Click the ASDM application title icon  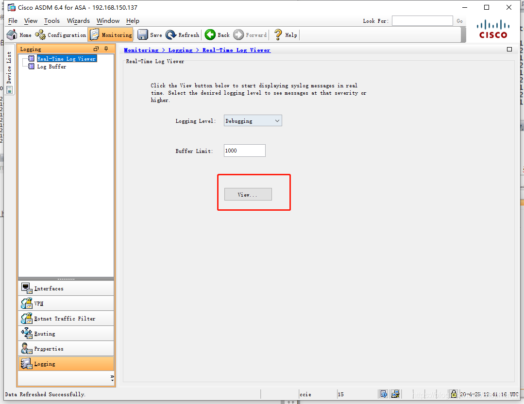pos(11,7)
